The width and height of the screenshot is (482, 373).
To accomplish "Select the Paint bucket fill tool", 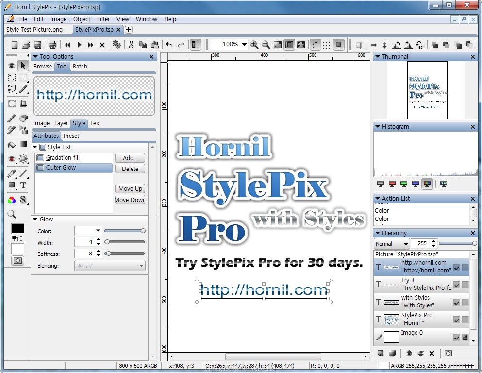I will pyautogui.click(x=11, y=144).
